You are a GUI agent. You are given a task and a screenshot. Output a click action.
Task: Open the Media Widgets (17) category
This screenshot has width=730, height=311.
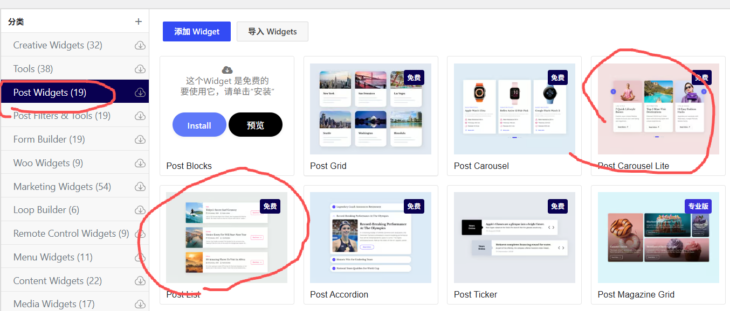tap(54, 304)
